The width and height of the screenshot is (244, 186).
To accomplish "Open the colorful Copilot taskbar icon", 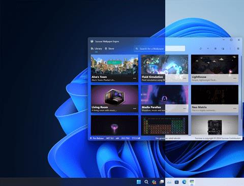I will pyautogui.click(x=154, y=182).
